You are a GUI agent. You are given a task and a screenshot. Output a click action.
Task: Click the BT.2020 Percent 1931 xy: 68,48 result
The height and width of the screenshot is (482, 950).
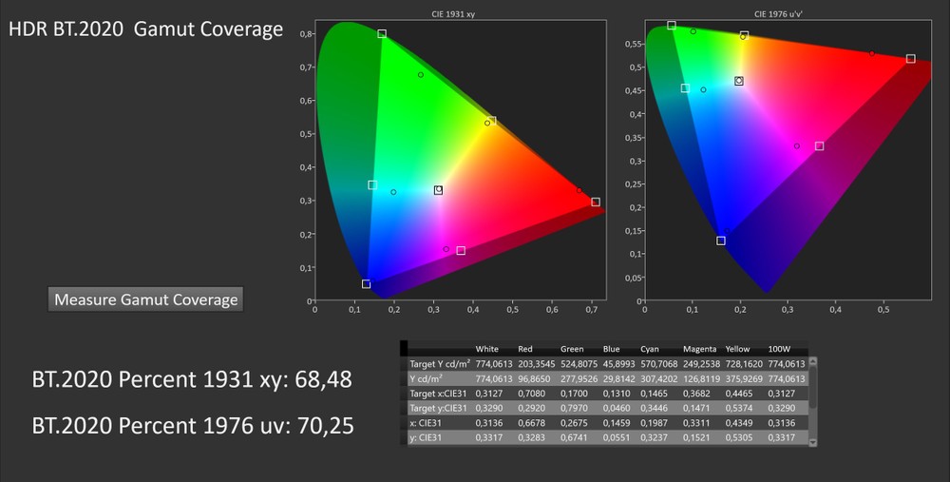coord(192,379)
